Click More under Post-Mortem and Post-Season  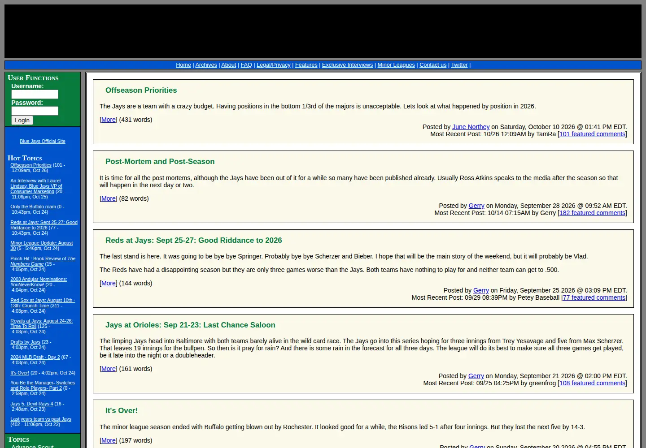pos(109,198)
